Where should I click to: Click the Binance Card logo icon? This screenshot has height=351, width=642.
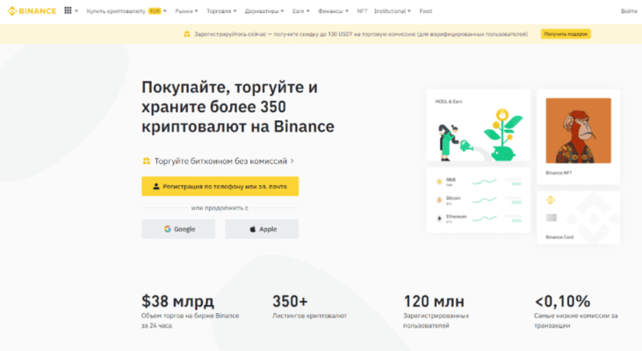(551, 200)
